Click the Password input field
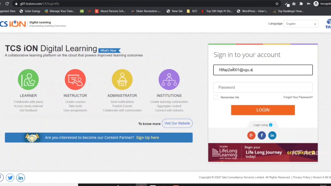Screen dimensions: 331x186 click(x=263, y=87)
